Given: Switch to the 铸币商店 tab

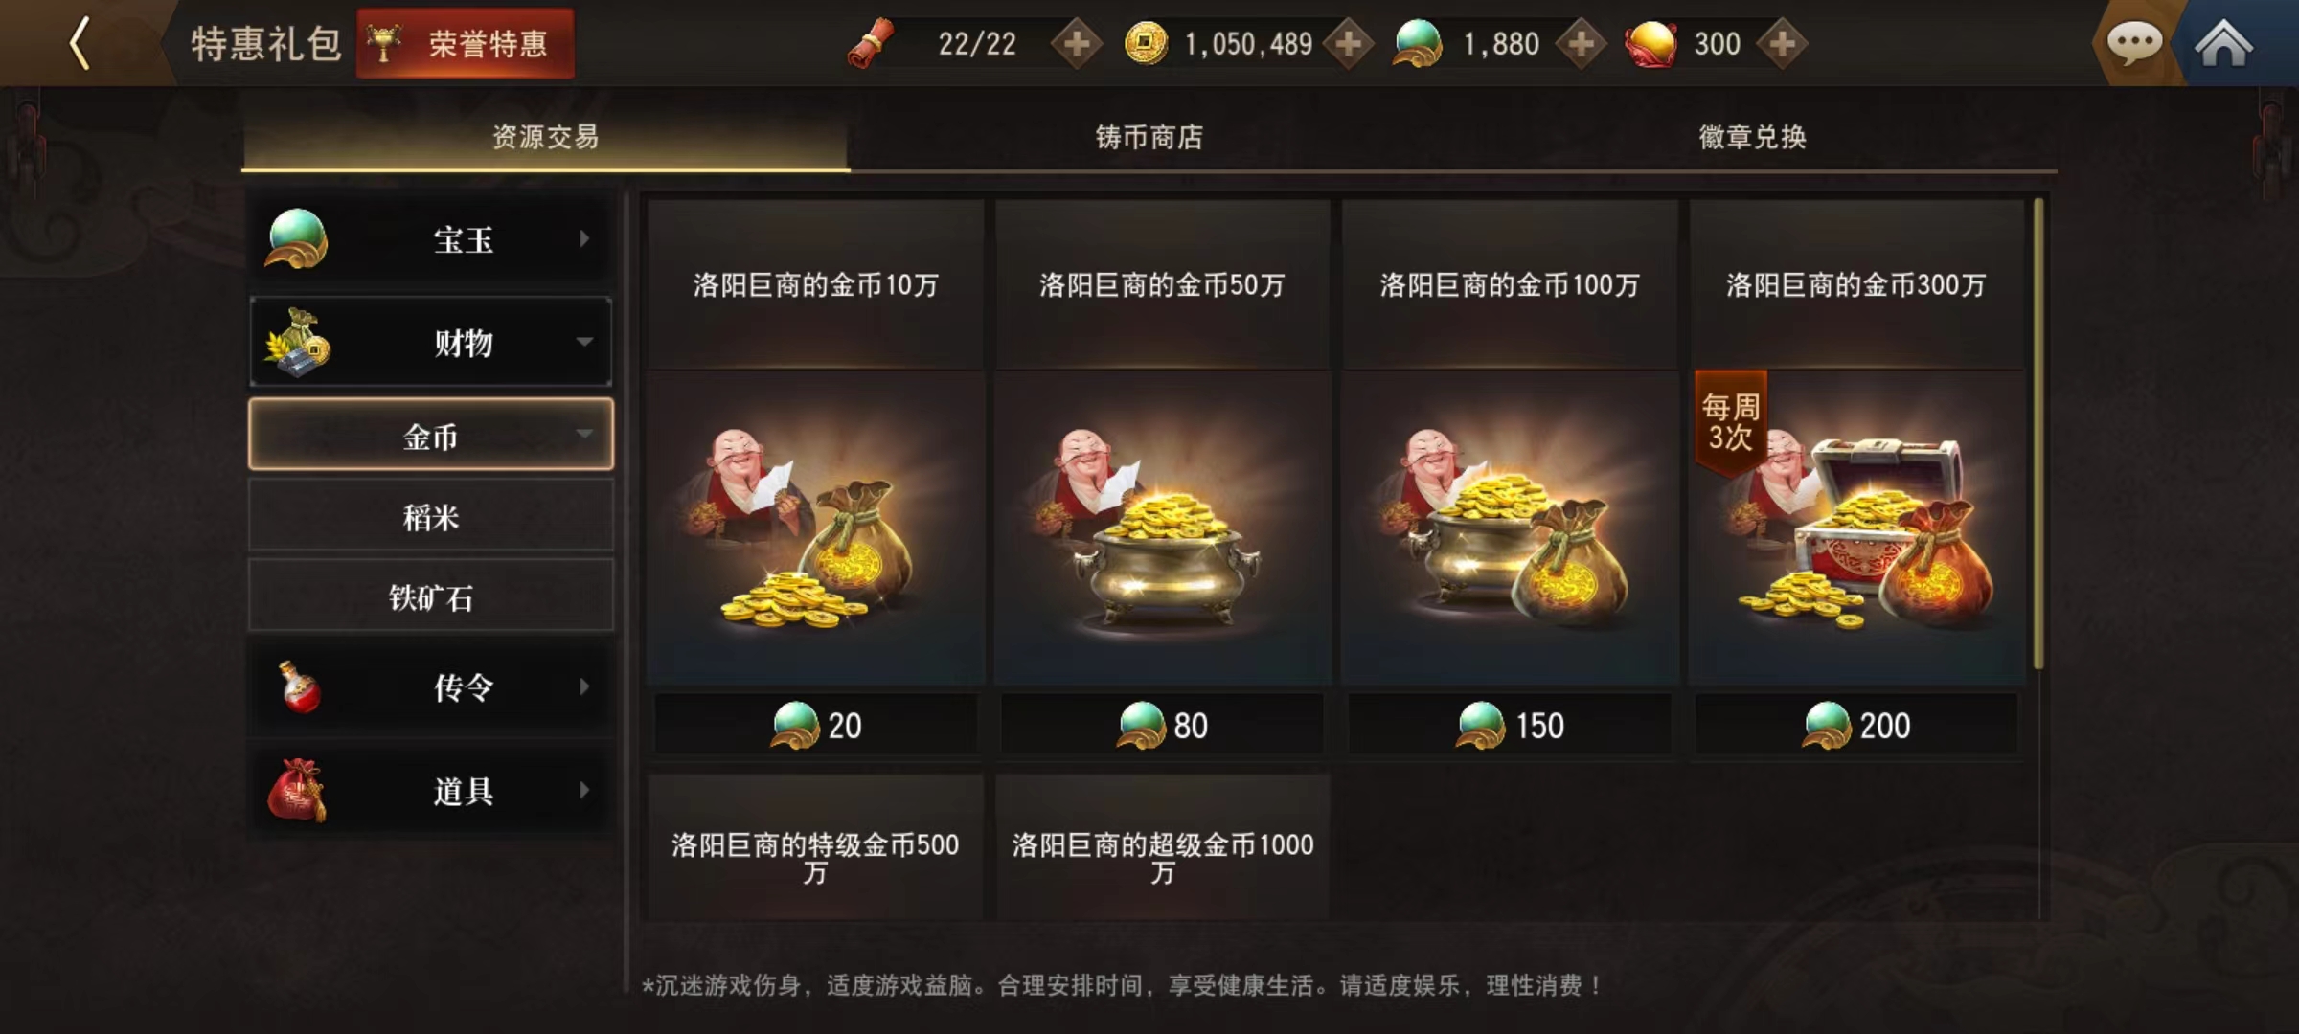Looking at the screenshot, I should (x=1149, y=137).
